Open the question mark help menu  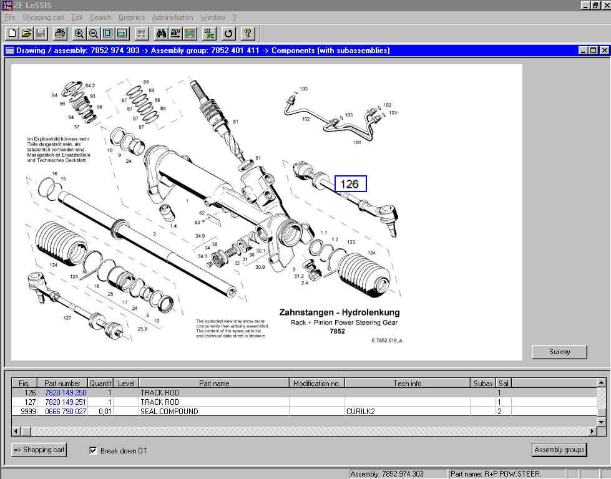(x=234, y=17)
